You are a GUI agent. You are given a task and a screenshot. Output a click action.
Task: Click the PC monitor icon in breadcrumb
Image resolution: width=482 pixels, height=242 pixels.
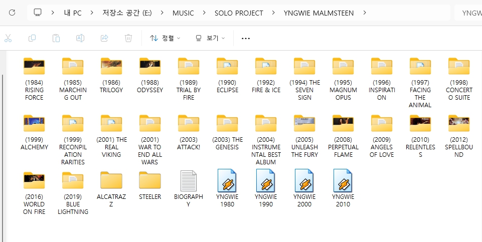coord(38,13)
